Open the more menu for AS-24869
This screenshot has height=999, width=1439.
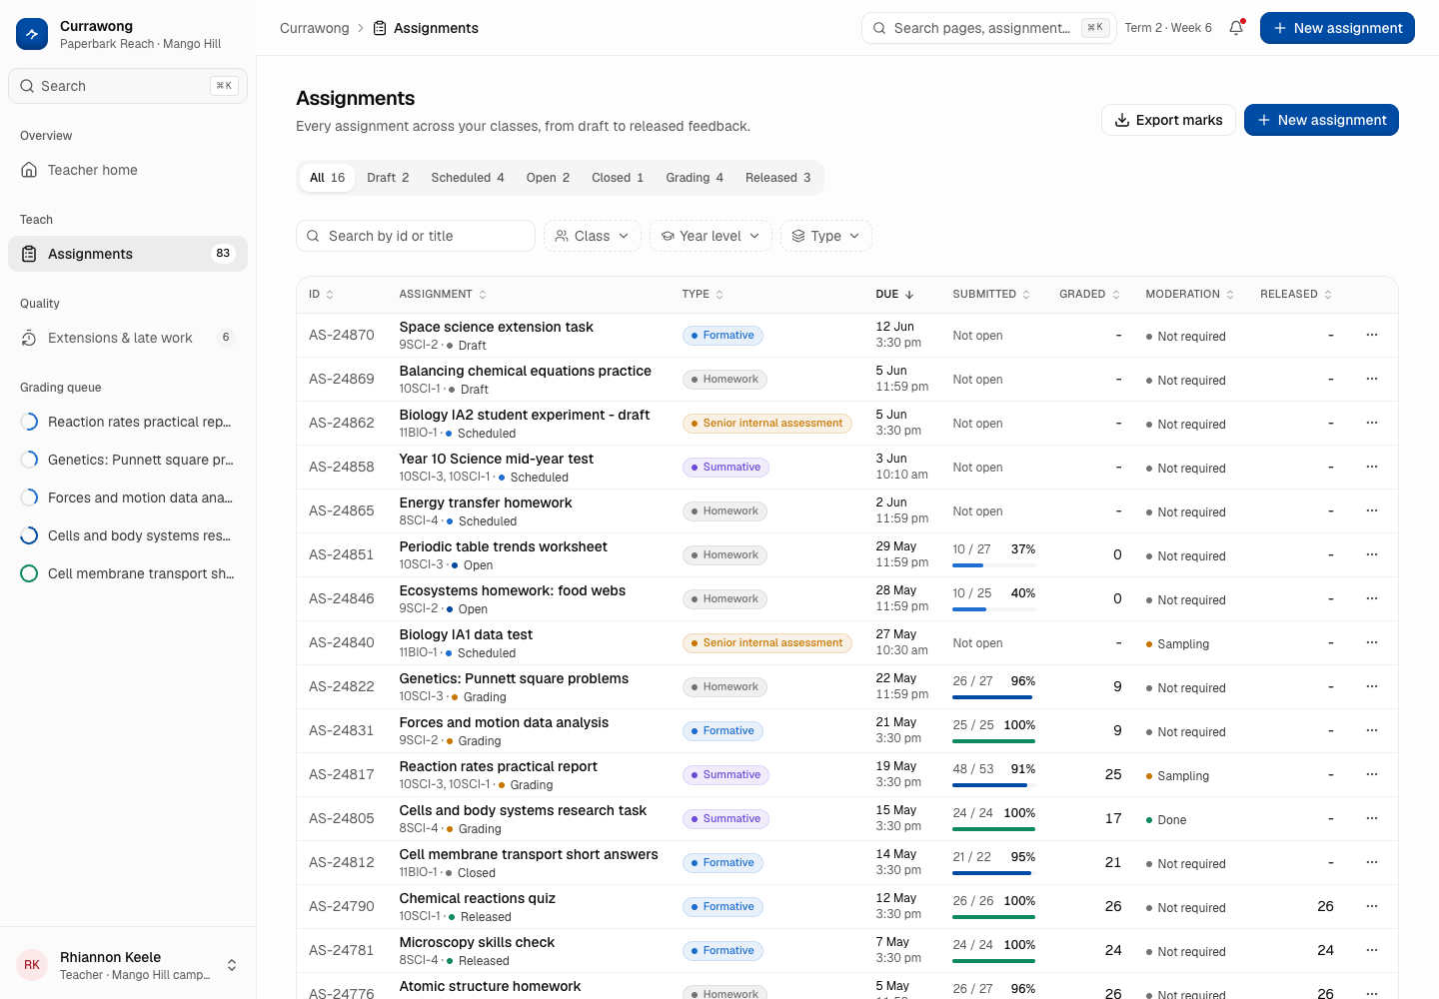(x=1372, y=379)
